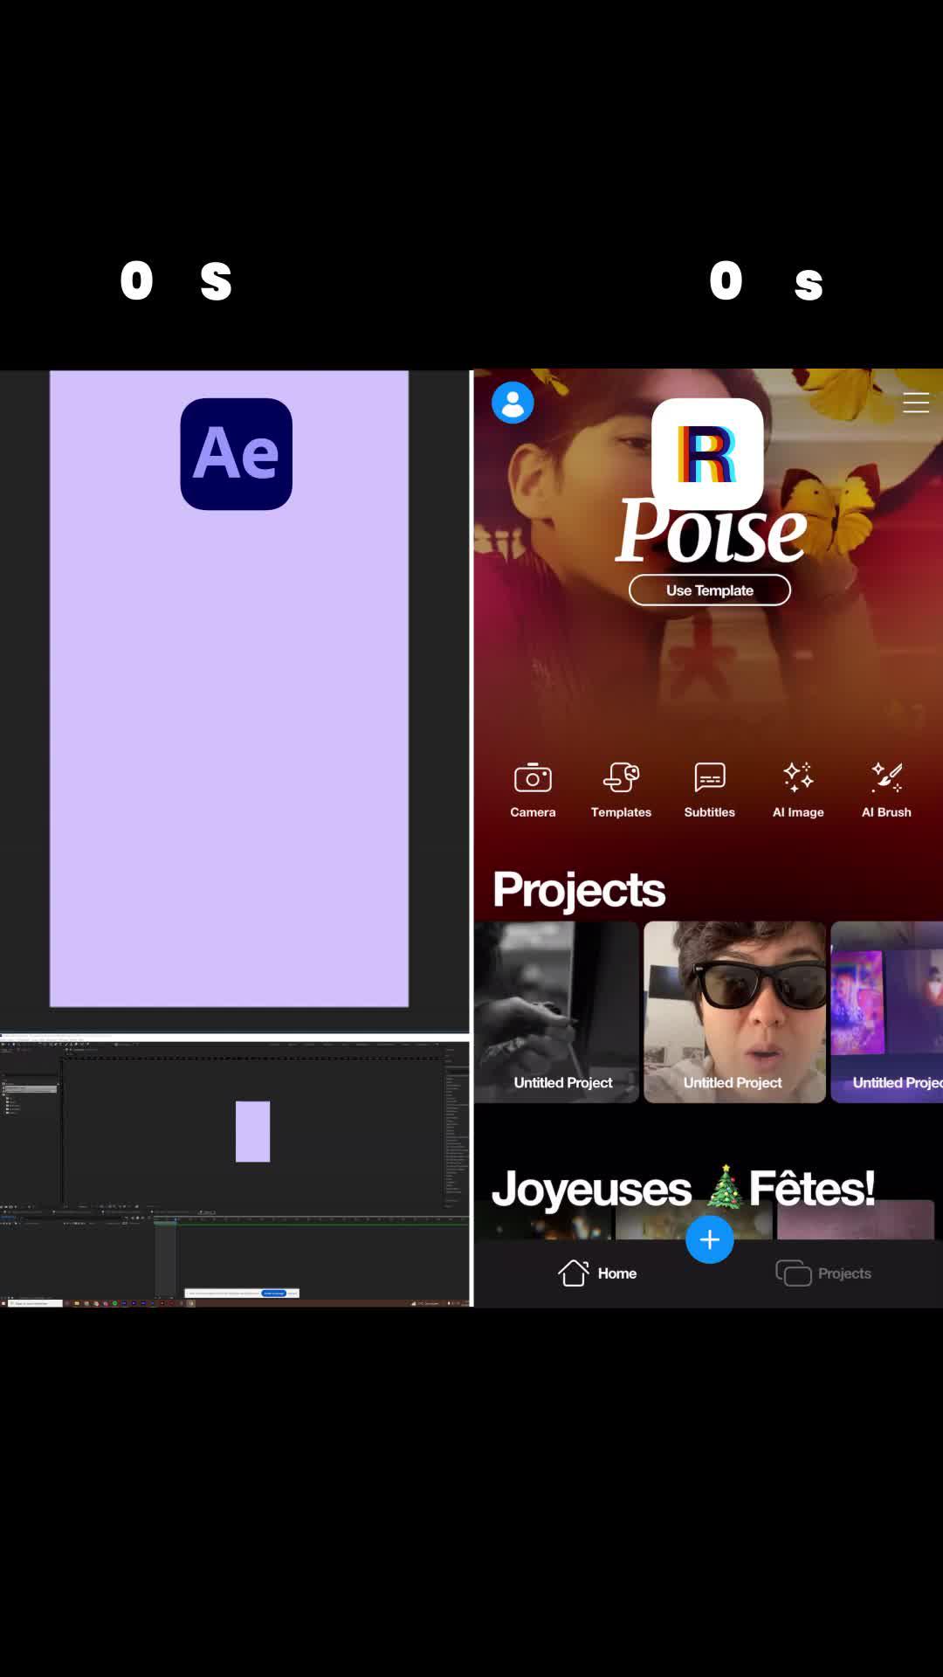This screenshot has width=943, height=1677.
Task: Switch to the Home tab
Action: point(597,1273)
